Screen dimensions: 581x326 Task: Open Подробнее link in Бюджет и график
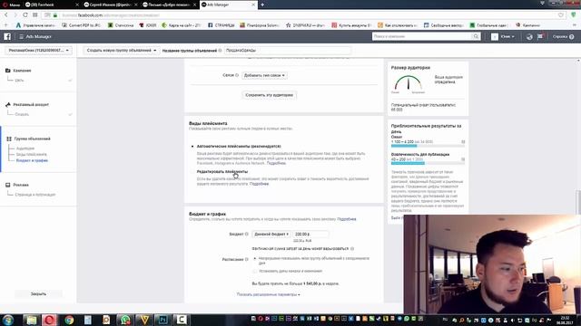pos(347,219)
